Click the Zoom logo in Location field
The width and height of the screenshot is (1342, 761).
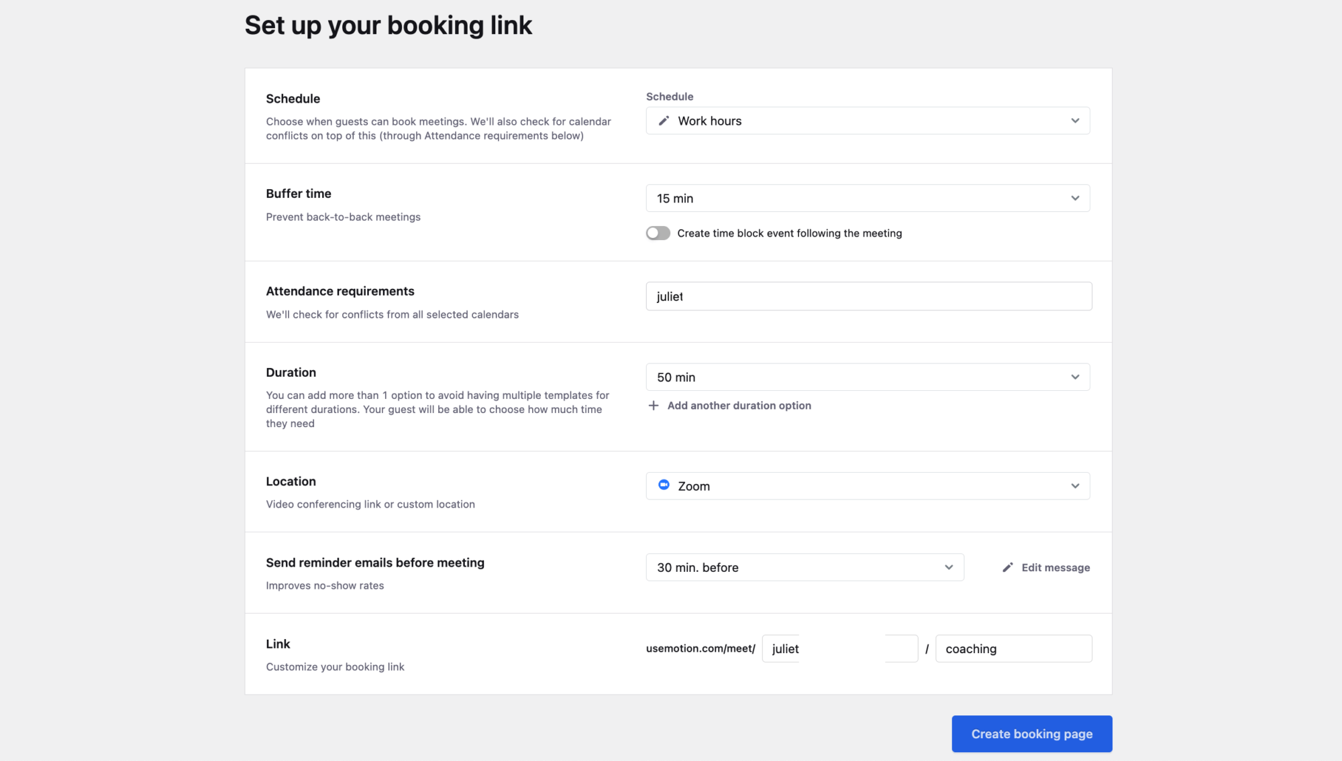tap(664, 485)
